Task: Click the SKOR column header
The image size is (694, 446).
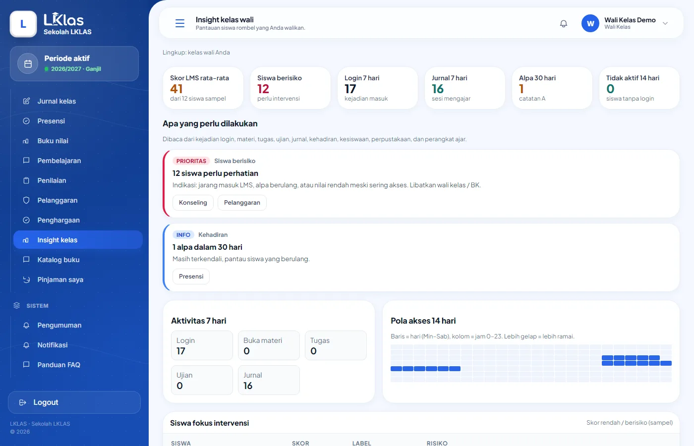Action: tap(300, 443)
